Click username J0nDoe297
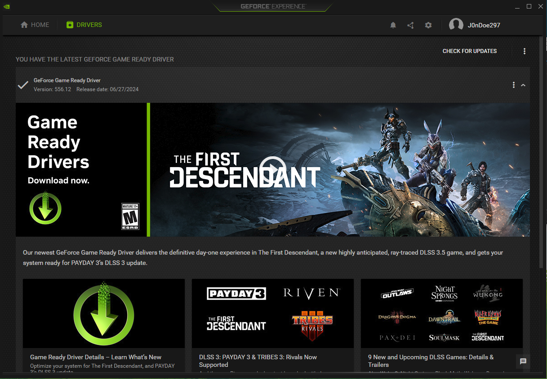547x379 pixels. pyautogui.click(x=484, y=25)
